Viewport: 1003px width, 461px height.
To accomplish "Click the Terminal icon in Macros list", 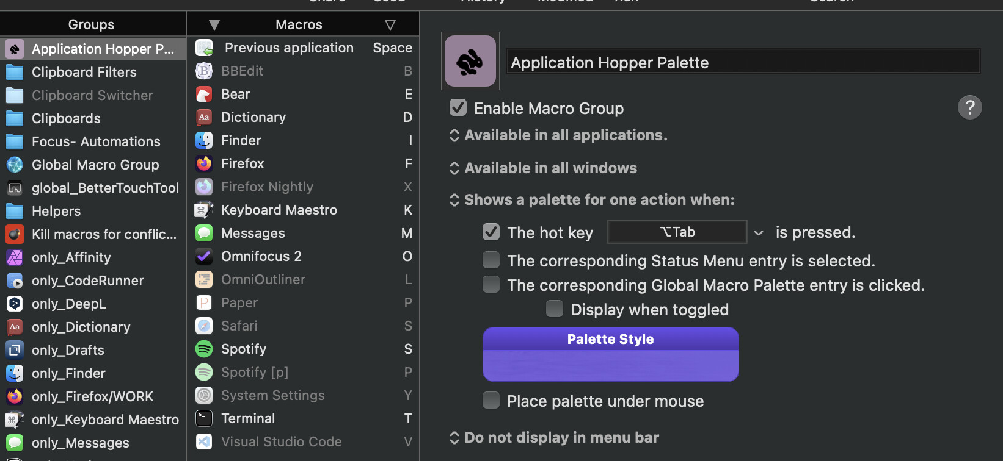I will click(x=204, y=418).
